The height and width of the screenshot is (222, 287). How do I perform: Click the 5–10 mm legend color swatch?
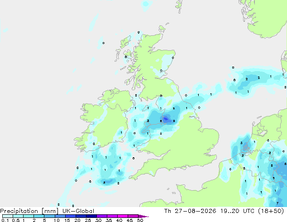[x=49, y=216]
